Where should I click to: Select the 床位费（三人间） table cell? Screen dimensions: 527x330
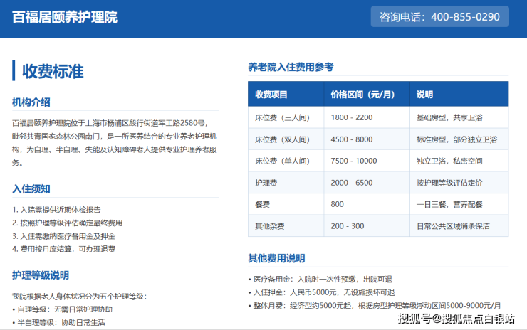[x=286, y=117]
